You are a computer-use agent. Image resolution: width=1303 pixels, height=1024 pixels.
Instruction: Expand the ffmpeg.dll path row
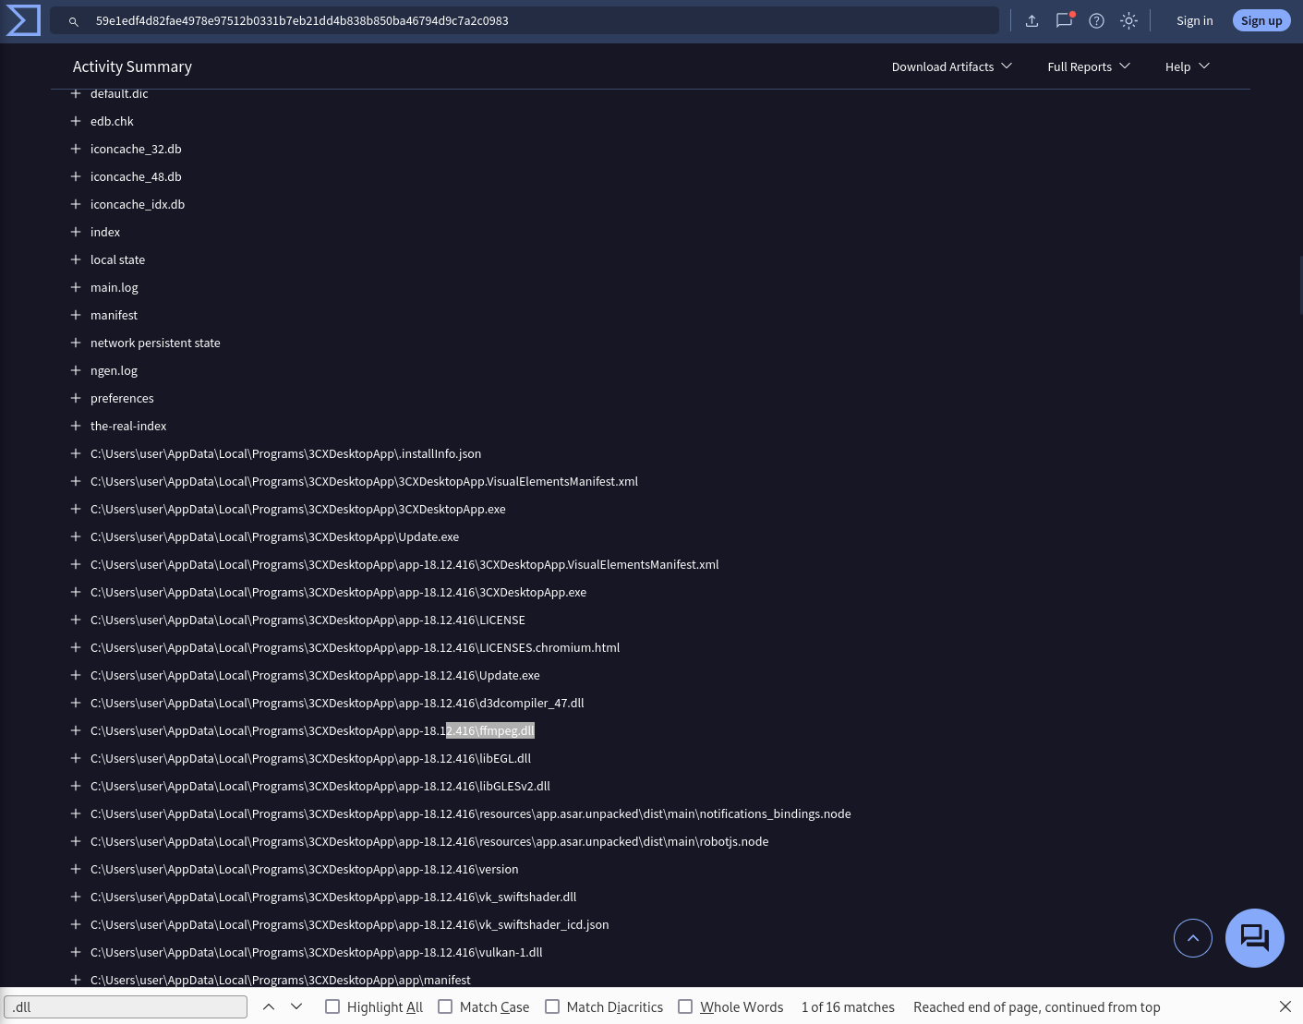point(76,730)
